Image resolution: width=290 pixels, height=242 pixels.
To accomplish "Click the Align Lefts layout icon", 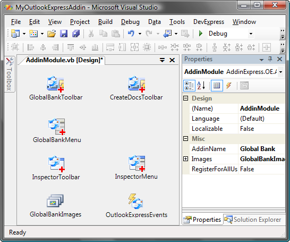I will pyautogui.click(x=31, y=47).
